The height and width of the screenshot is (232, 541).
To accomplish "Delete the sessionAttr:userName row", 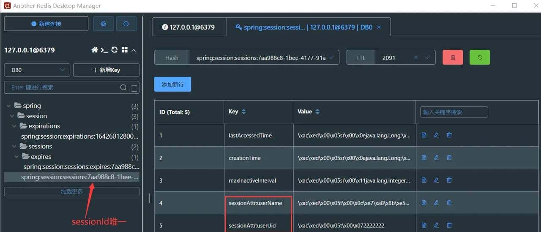I will tap(449, 203).
